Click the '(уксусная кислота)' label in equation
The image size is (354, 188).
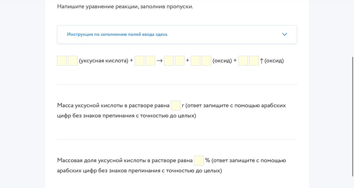tap(103, 61)
